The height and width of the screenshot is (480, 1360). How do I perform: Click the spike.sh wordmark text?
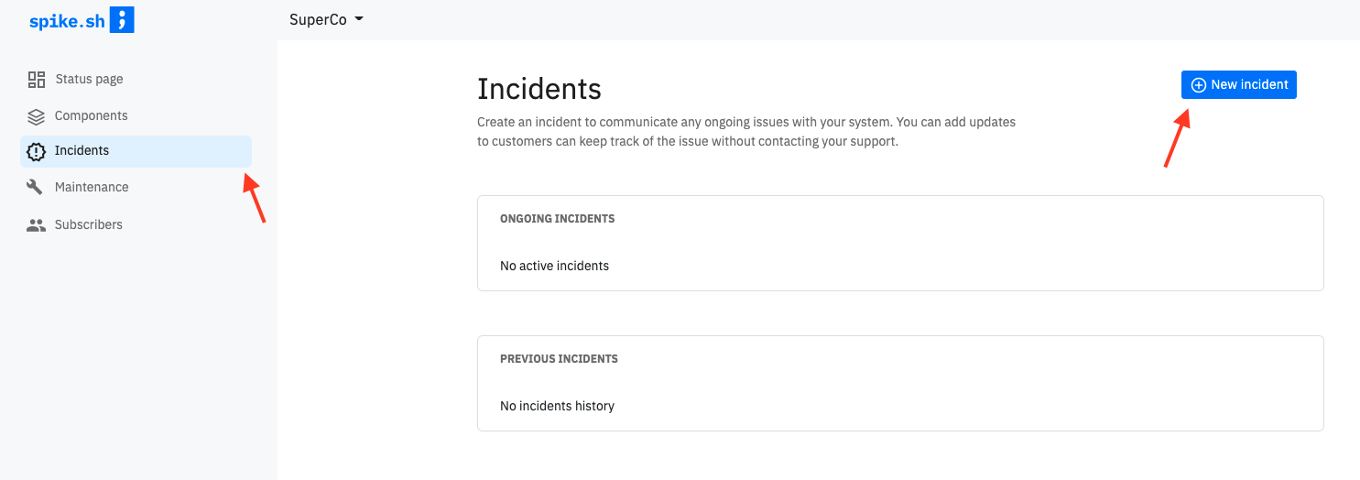coord(66,20)
